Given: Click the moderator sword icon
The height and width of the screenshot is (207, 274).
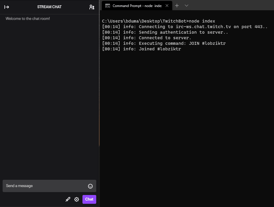Looking at the screenshot, I should tap(68, 199).
